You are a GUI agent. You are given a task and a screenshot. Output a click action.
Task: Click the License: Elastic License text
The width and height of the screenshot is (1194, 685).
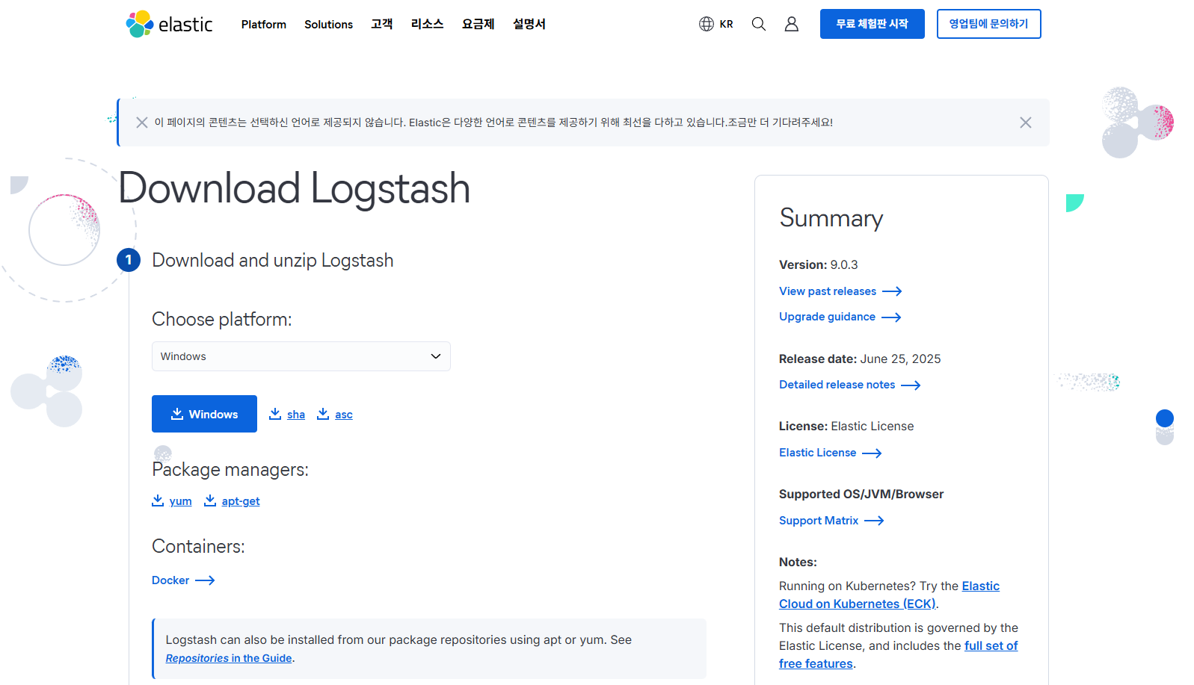tap(846, 426)
